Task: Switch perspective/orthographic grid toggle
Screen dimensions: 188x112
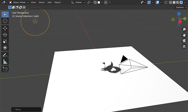Action: [184, 46]
